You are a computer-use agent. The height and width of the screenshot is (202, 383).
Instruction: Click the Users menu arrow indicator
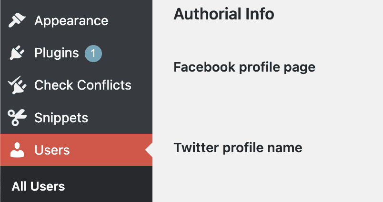coord(149,150)
